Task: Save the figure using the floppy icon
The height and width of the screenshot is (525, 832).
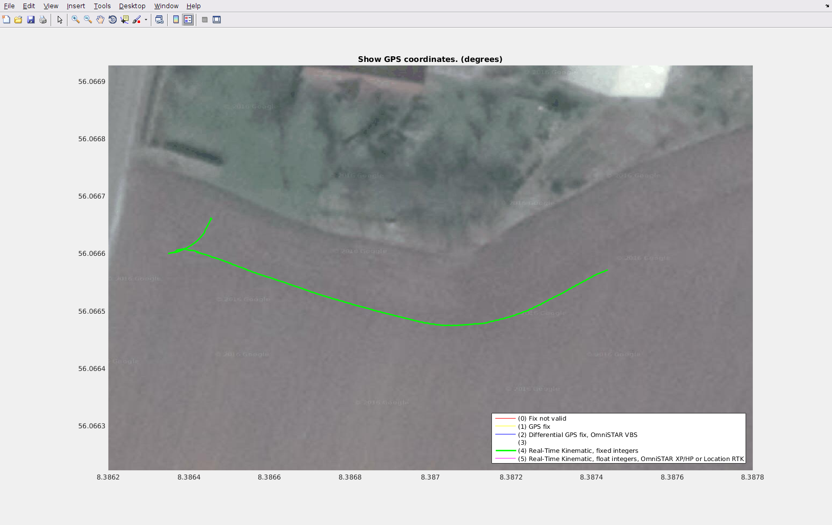Action: tap(31, 19)
